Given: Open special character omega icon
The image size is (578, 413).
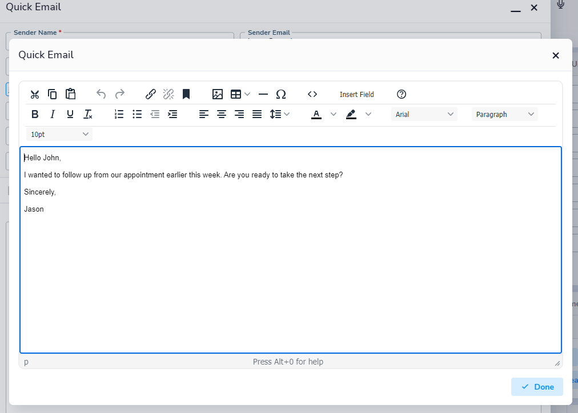Looking at the screenshot, I should tap(281, 94).
